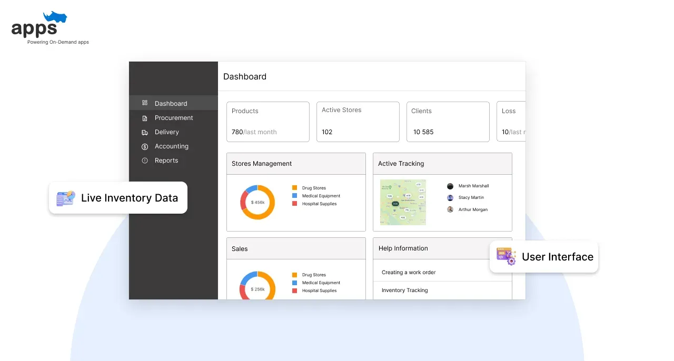
Task: Click the rhino apps logo
Action: point(39,24)
